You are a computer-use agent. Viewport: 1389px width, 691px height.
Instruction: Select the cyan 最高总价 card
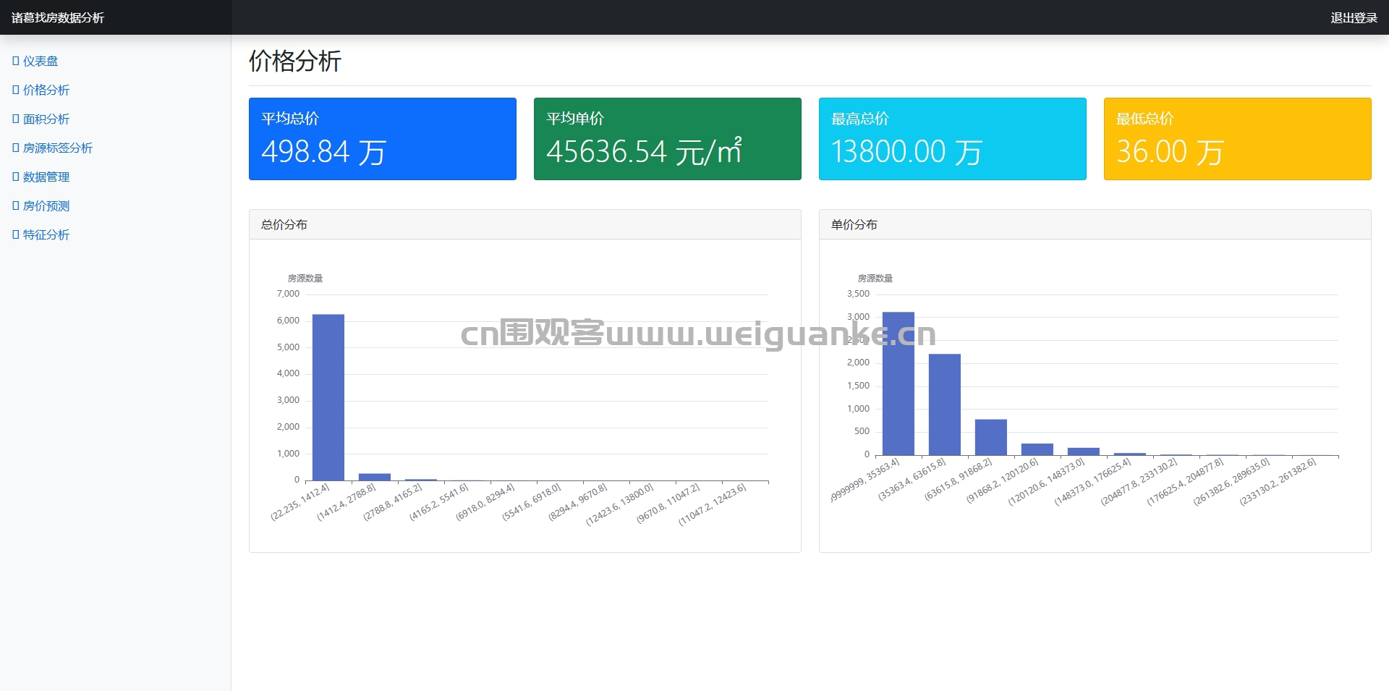[x=953, y=139]
